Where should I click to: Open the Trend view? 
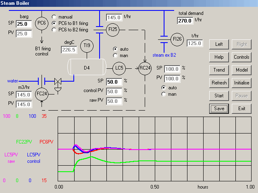pos(219,70)
